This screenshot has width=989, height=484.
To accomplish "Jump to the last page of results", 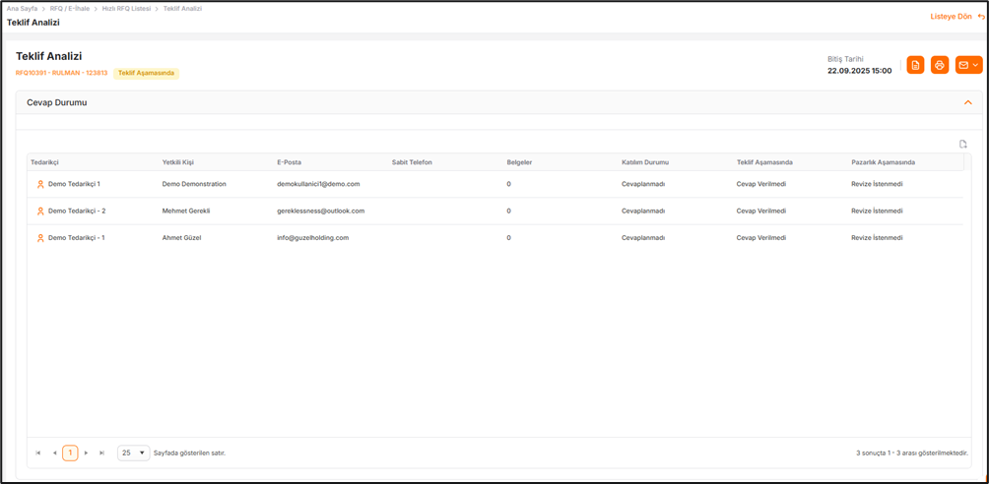I will (102, 454).
